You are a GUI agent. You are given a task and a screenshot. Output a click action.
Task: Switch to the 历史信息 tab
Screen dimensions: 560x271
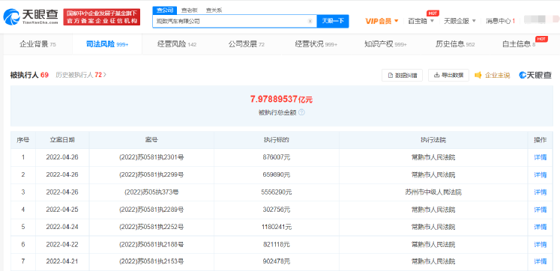[455, 44]
